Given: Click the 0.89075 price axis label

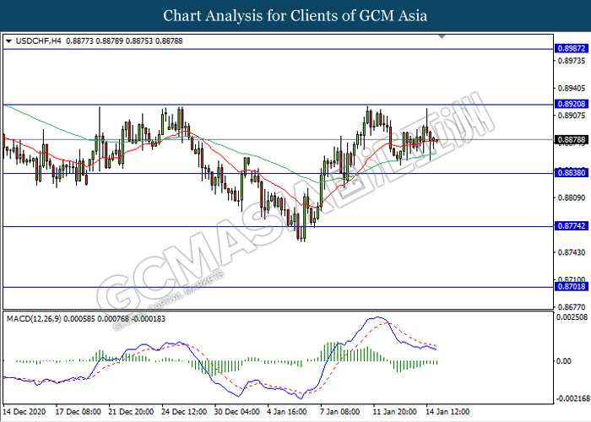Looking at the screenshot, I should (x=570, y=116).
